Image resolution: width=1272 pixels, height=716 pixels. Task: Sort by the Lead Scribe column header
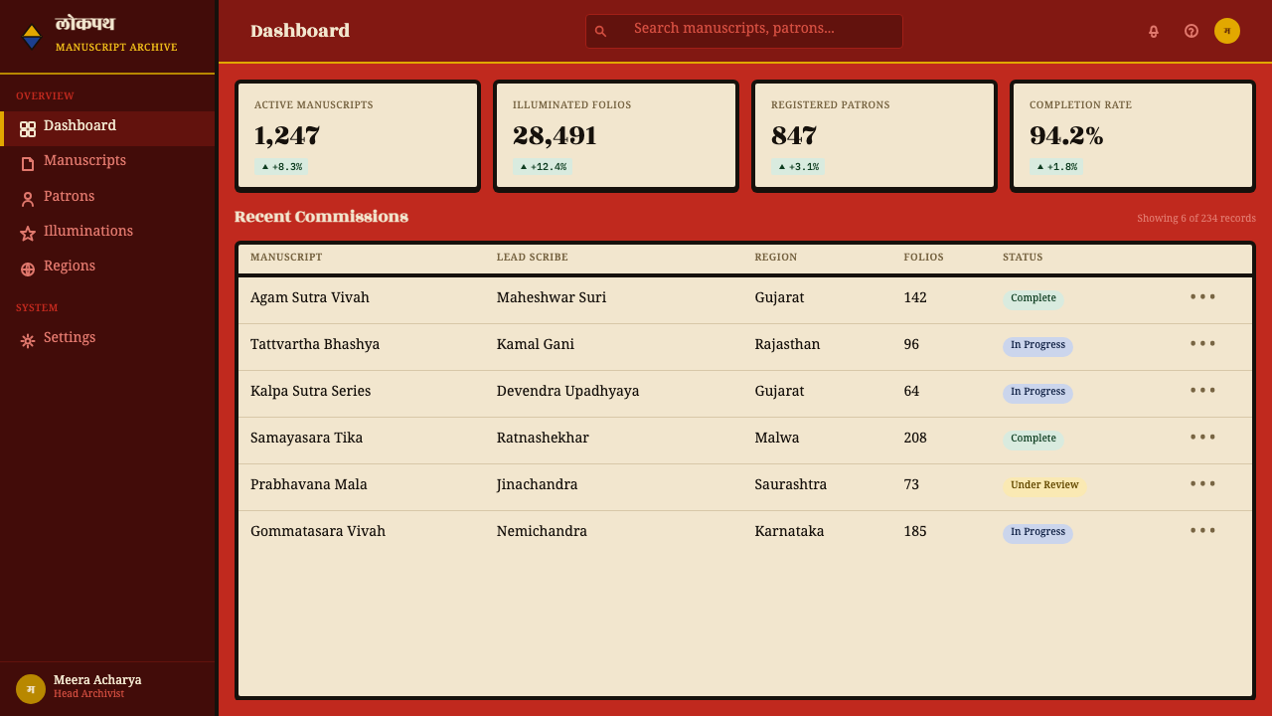[533, 258]
